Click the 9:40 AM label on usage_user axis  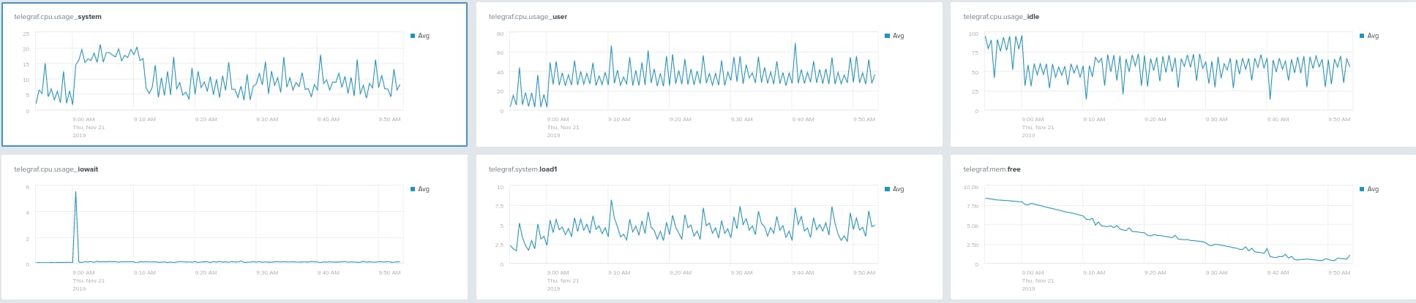(803, 119)
